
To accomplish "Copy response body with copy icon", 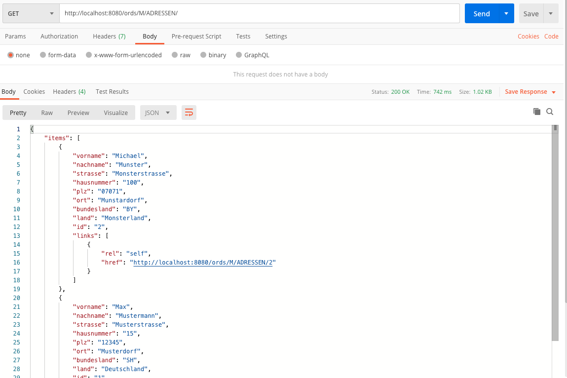I will click(537, 112).
